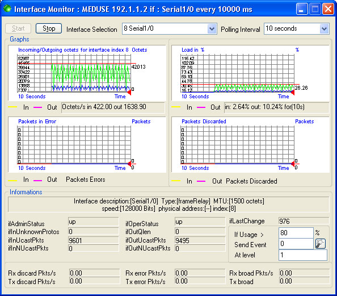Click the red time marker on Load graph
The image size is (337, 296).
(x=293, y=93)
